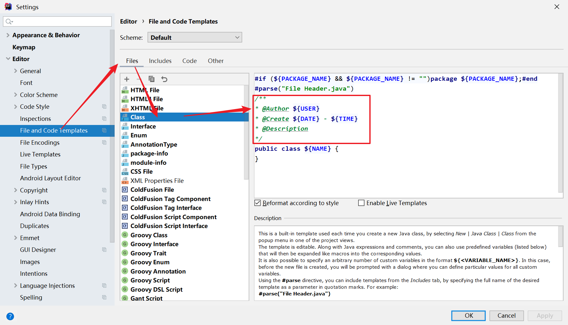The height and width of the screenshot is (325, 568).
Task: Switch to the Code tab
Action: pos(189,61)
